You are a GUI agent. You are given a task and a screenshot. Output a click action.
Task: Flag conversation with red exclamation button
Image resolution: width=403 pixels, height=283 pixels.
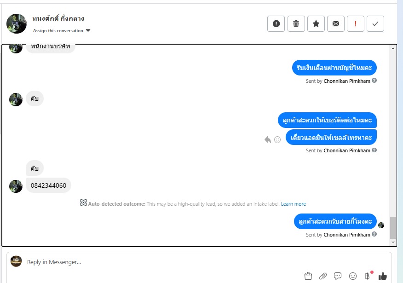click(x=356, y=23)
